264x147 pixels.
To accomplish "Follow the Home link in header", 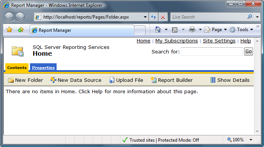I will [x=144, y=41].
